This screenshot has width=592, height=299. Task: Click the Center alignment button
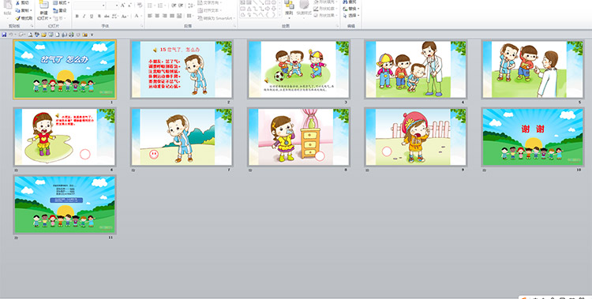click(157, 16)
